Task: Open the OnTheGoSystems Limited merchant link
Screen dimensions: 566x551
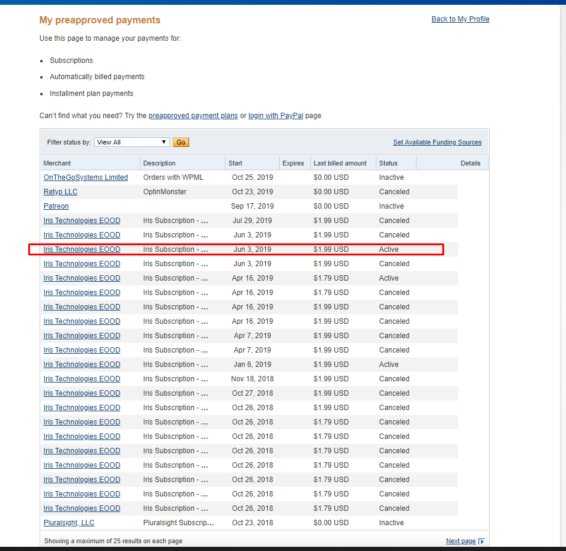Action: pos(86,177)
